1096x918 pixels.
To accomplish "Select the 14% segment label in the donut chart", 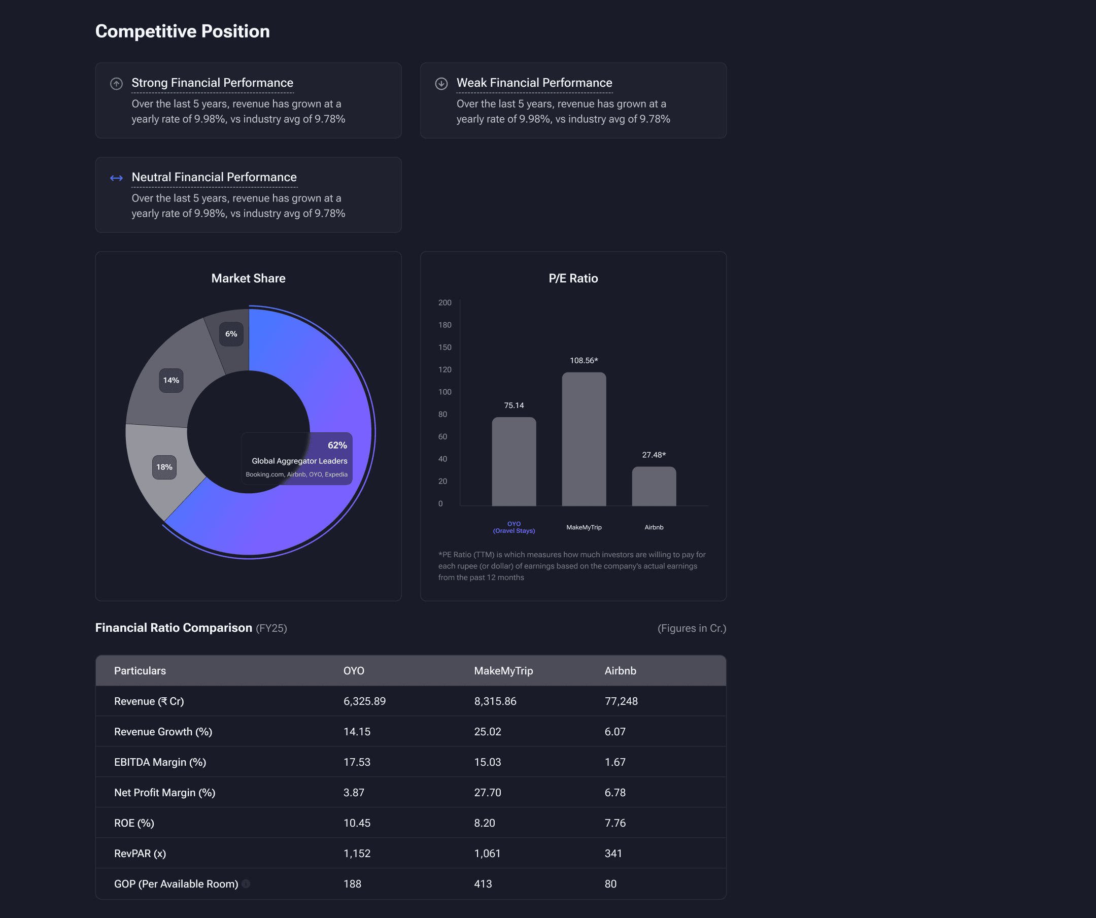I will 171,380.
